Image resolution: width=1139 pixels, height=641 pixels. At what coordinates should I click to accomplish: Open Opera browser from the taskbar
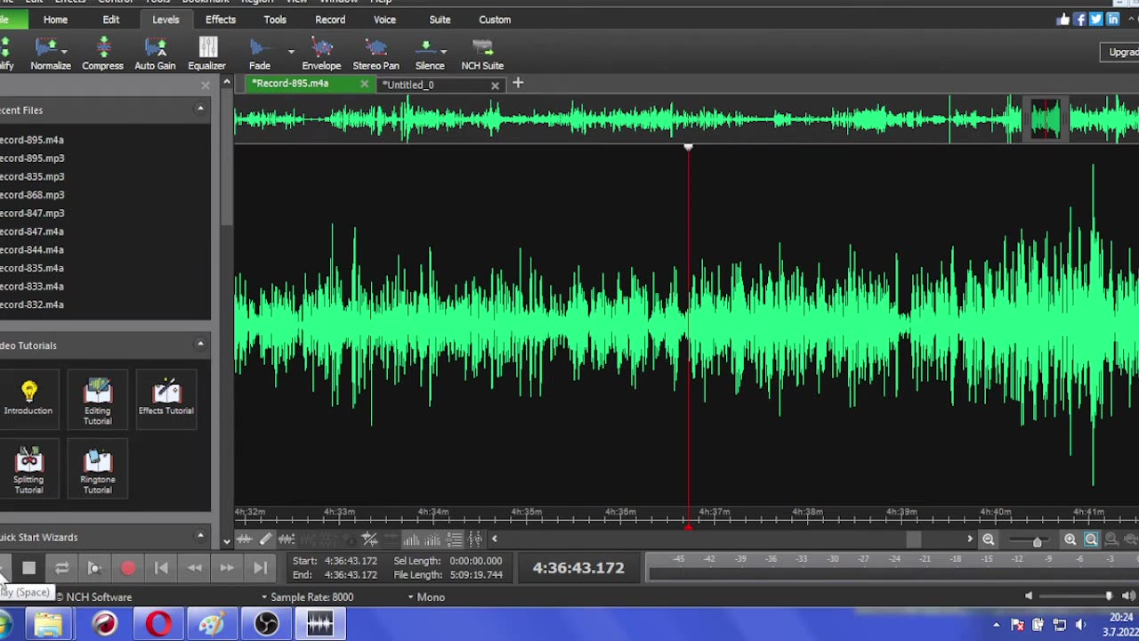tap(158, 624)
